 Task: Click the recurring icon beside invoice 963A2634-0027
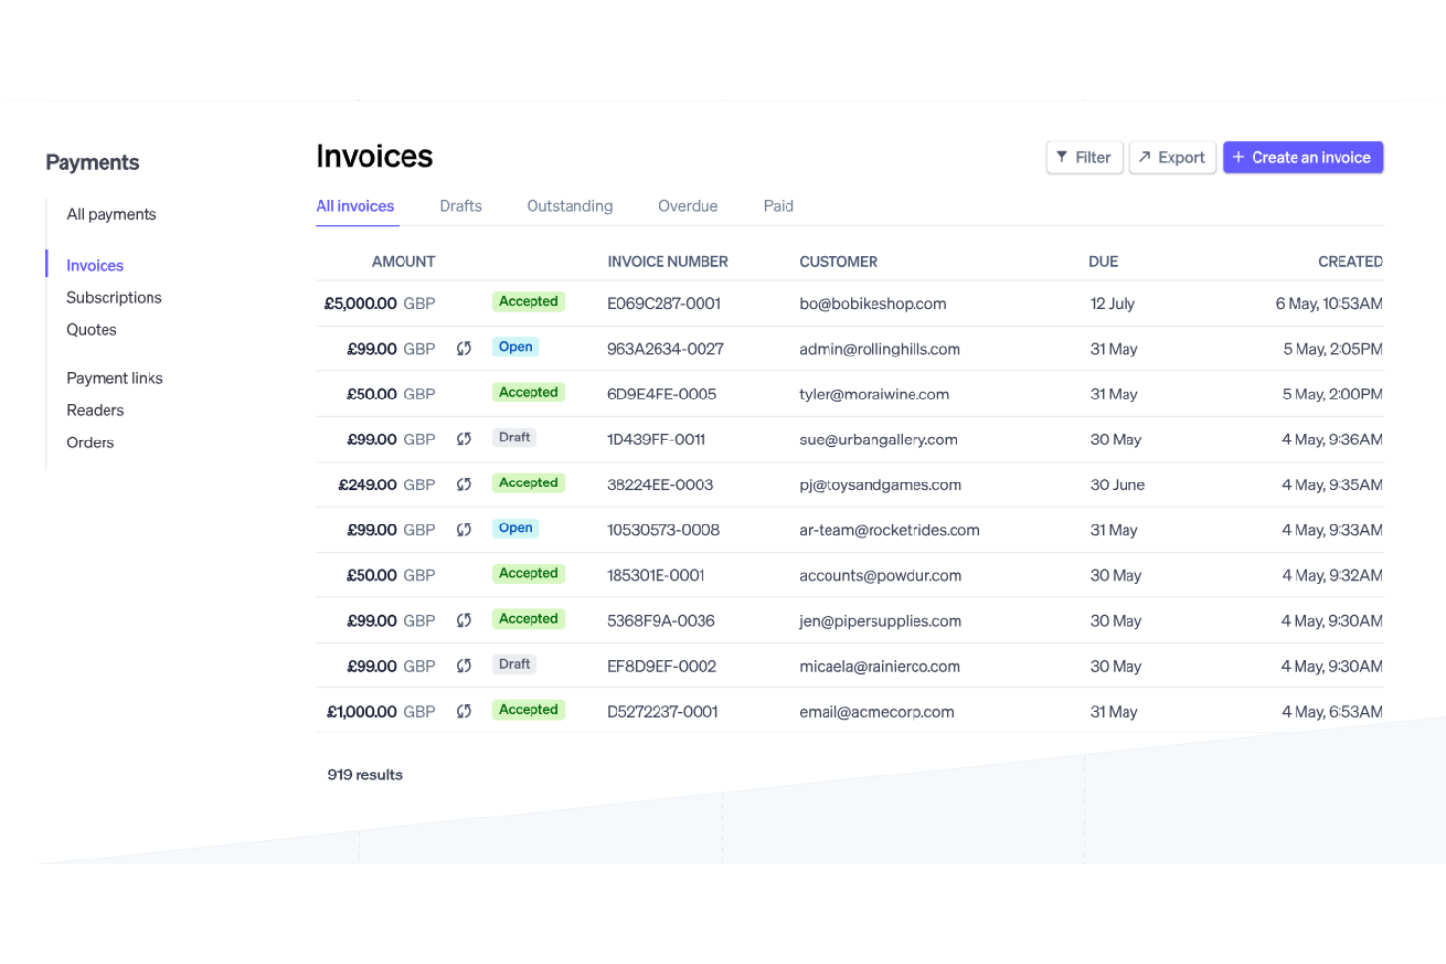[x=464, y=348]
